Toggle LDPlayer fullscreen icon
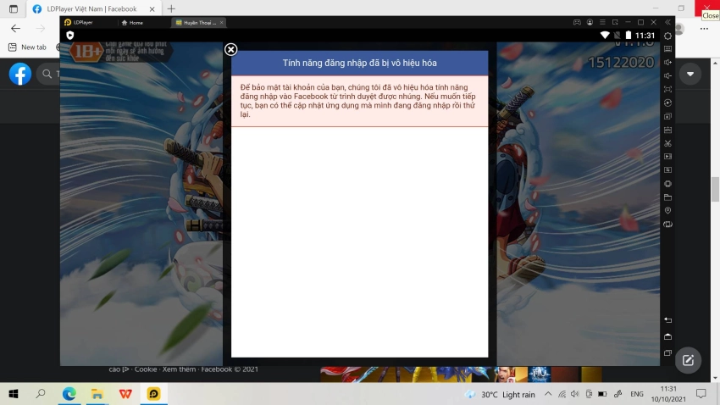The image size is (720, 405). 667,89
